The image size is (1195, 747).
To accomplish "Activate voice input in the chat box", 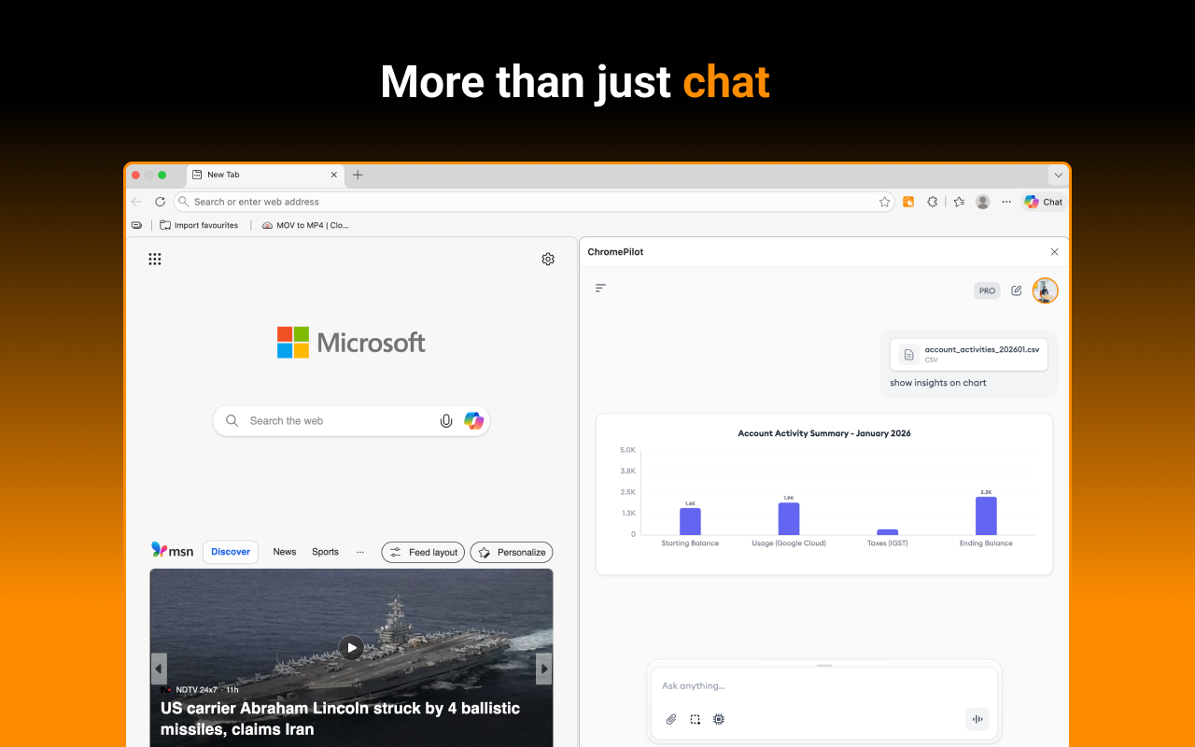I will [x=977, y=719].
